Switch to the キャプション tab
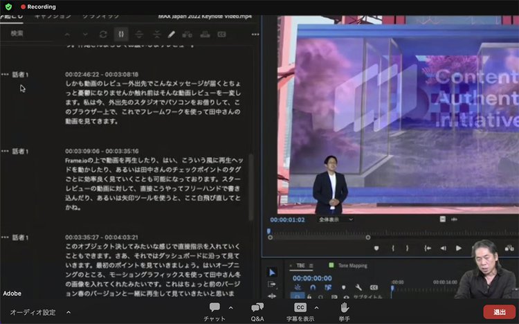Image resolution: width=519 pixels, height=324 pixels. [53, 15]
